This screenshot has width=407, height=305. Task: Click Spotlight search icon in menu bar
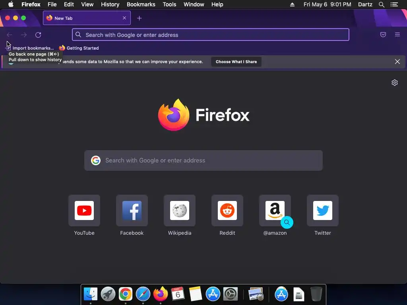[381, 4]
